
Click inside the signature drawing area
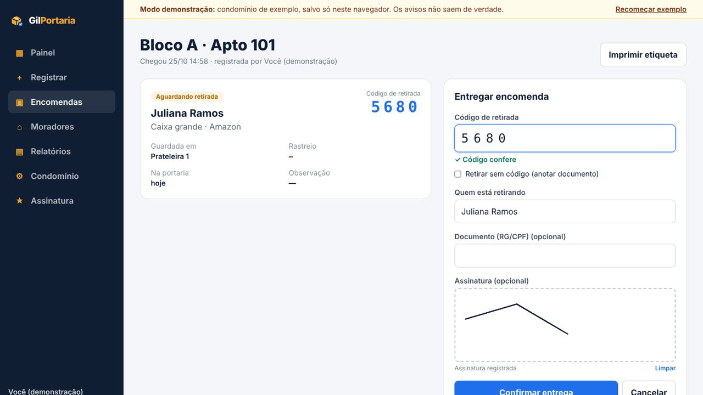[x=565, y=325]
